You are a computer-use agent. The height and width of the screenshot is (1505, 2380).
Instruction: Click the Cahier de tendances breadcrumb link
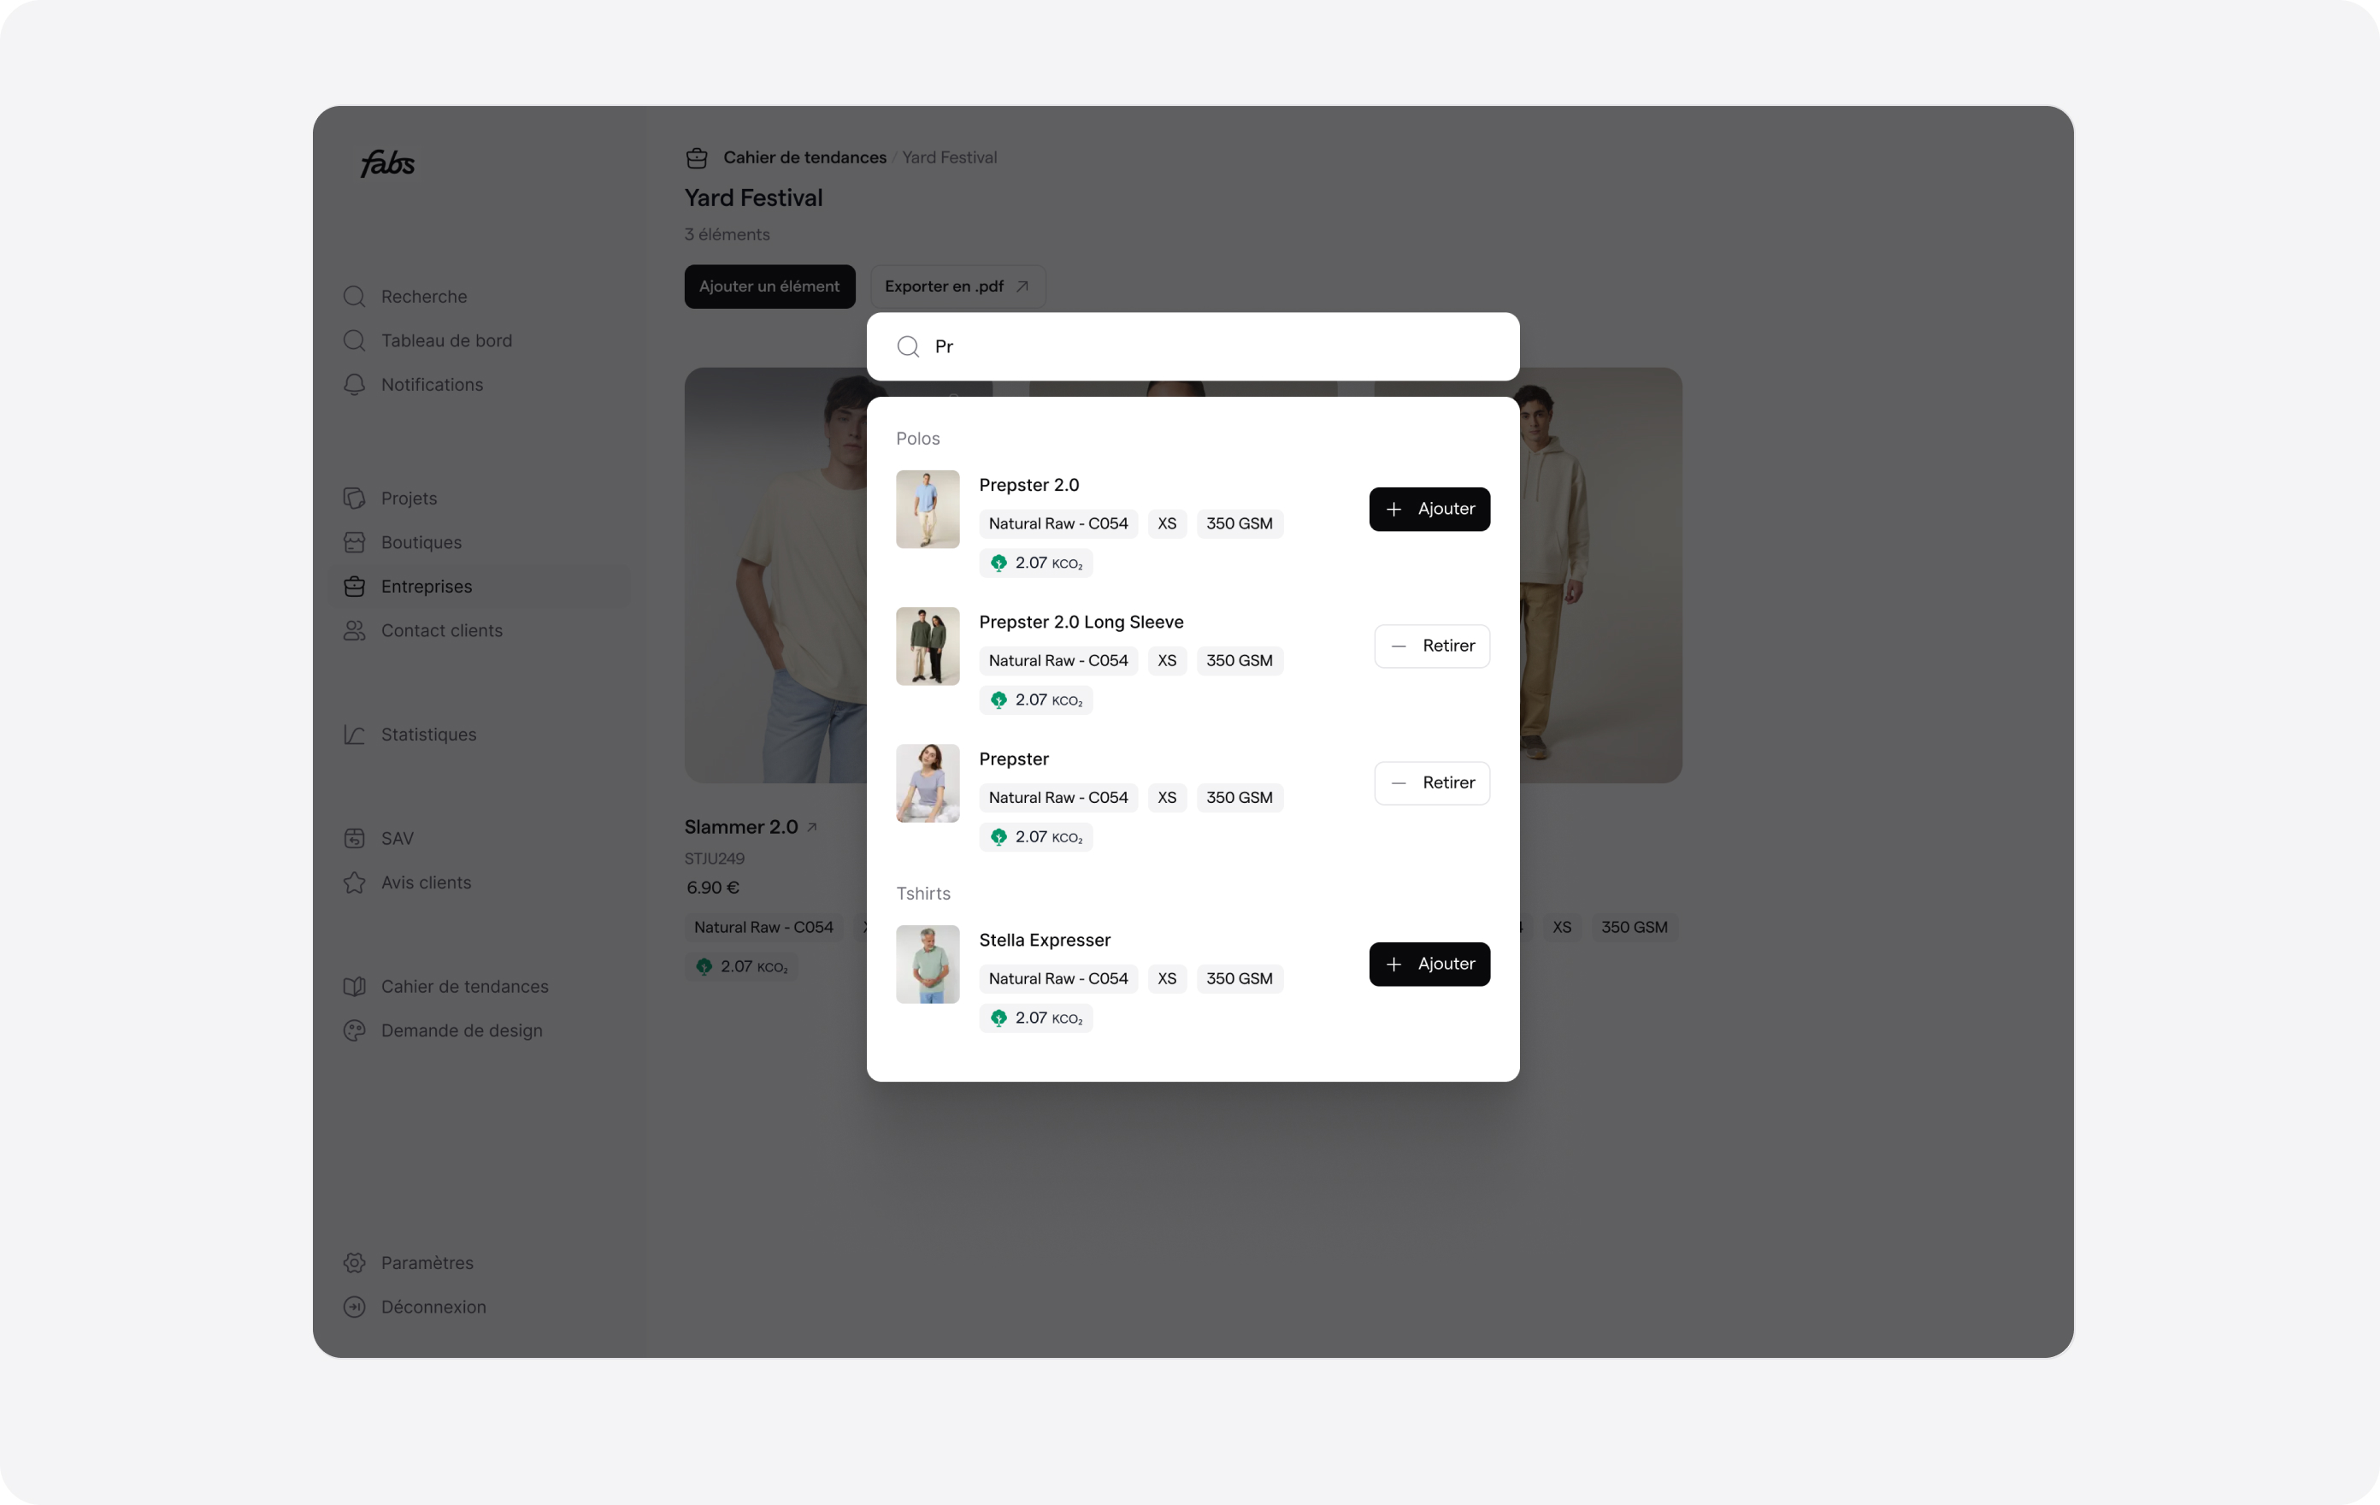(804, 158)
